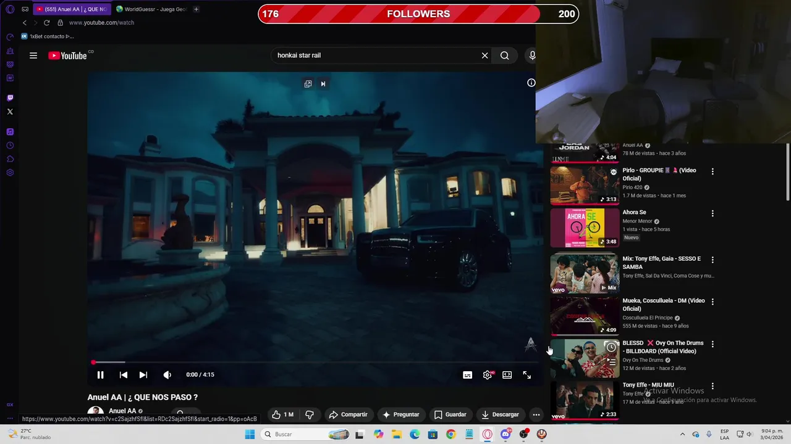
Task: Open a new browser tab
Action: tap(196, 9)
